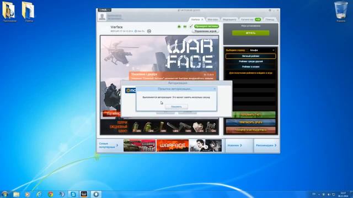Click the green ИГРАТЬ play button
This screenshot has width=353, height=198.
251,33
